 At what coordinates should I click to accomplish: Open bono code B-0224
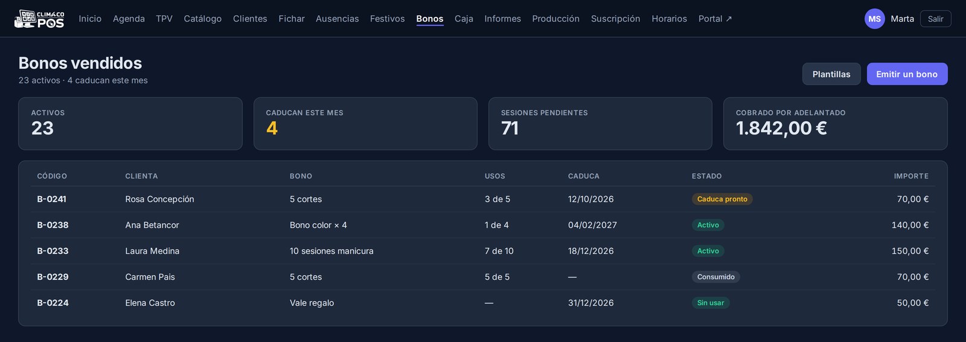pos(53,303)
